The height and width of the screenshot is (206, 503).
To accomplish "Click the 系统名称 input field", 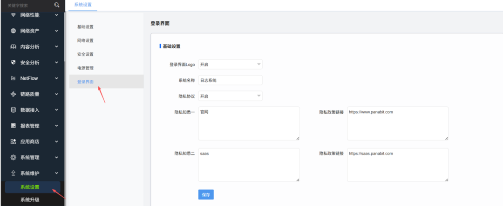I will pyautogui.click(x=231, y=80).
